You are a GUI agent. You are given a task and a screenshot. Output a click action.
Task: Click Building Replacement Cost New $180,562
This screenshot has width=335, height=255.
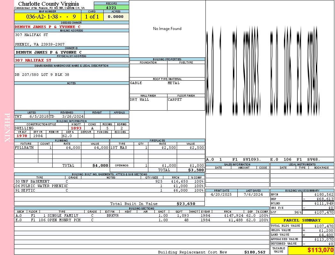click(x=255, y=252)
